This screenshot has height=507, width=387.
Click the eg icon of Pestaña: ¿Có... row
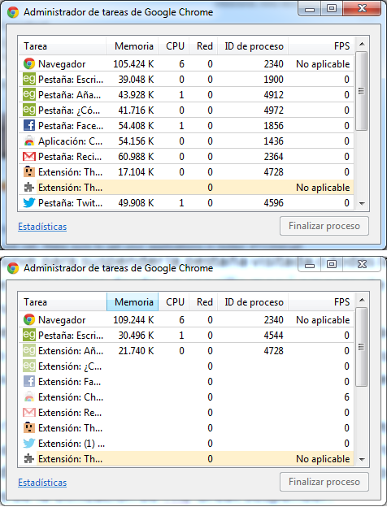pos(29,110)
